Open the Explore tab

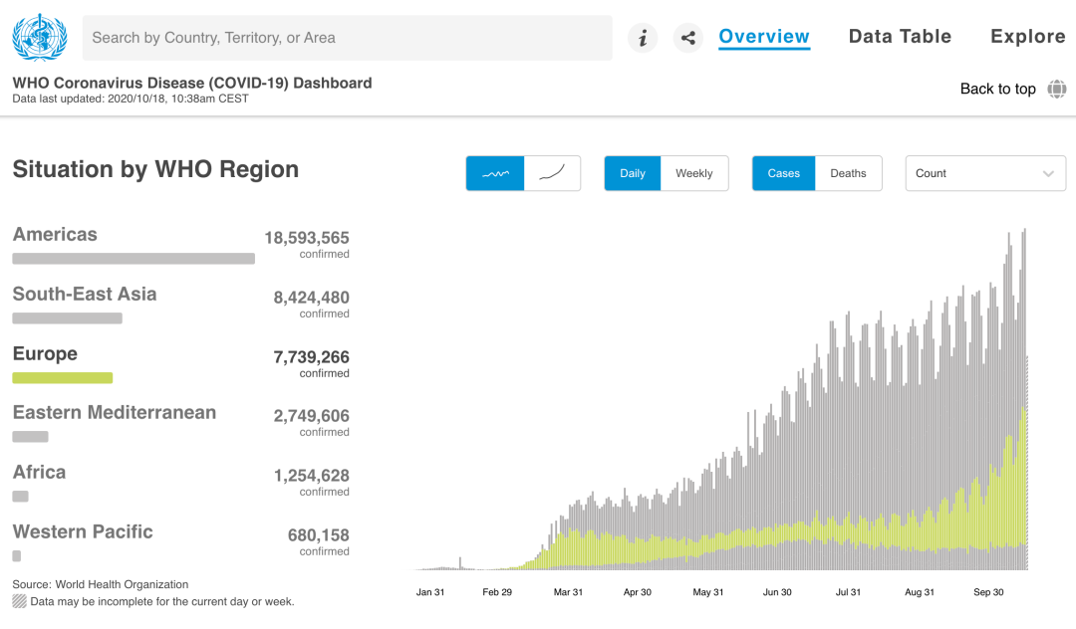(x=1028, y=36)
